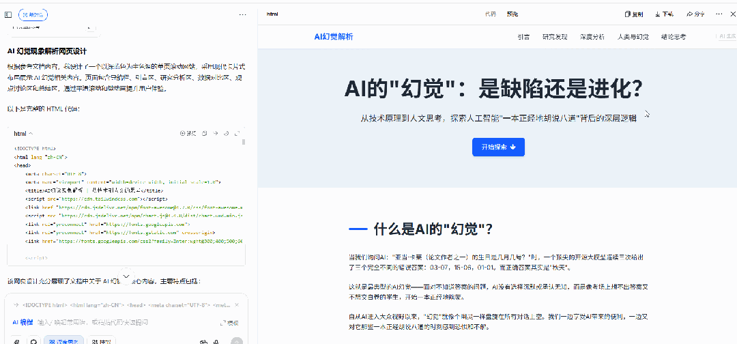Click the small button on collapsed top card
Screen dimensions: 737x344
91,28
